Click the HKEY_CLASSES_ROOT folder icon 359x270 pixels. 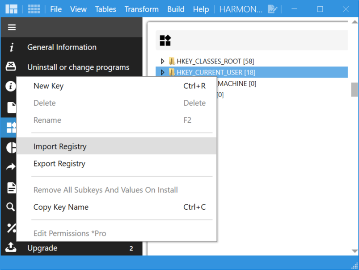pyautogui.click(x=172, y=61)
